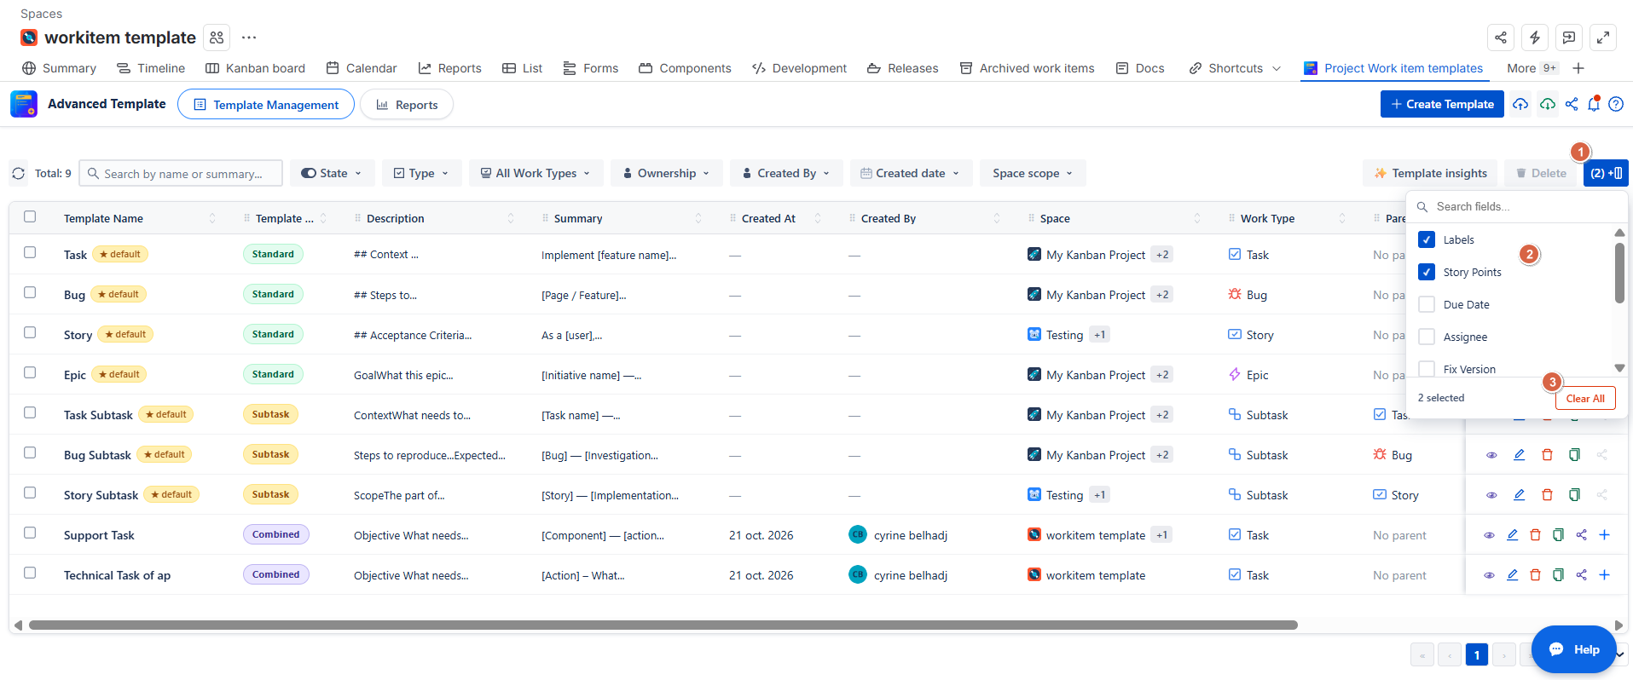
Task: Click the green cloud download export icon
Action: (1547, 104)
